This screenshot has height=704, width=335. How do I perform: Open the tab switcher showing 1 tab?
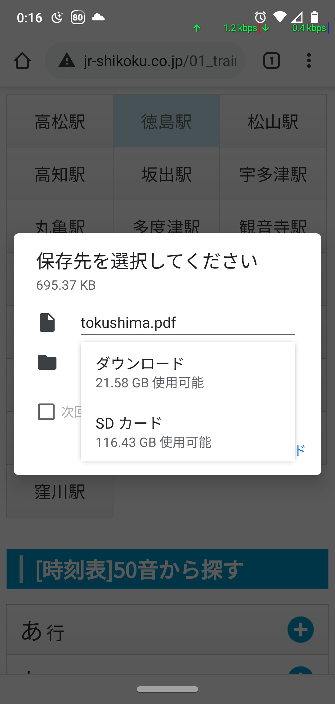(x=271, y=60)
